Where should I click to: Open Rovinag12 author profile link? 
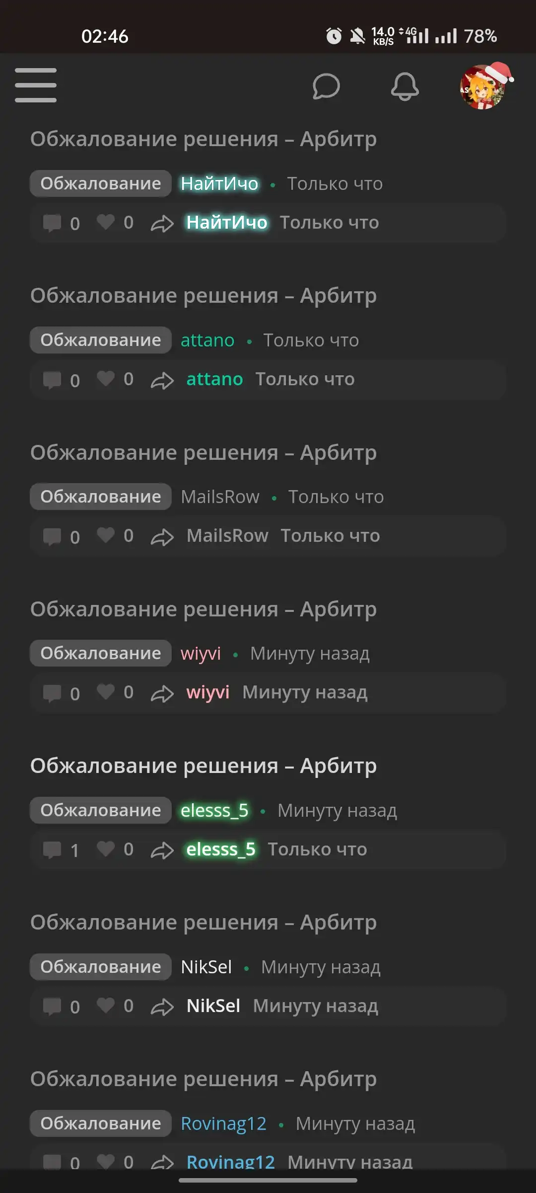[224, 1123]
